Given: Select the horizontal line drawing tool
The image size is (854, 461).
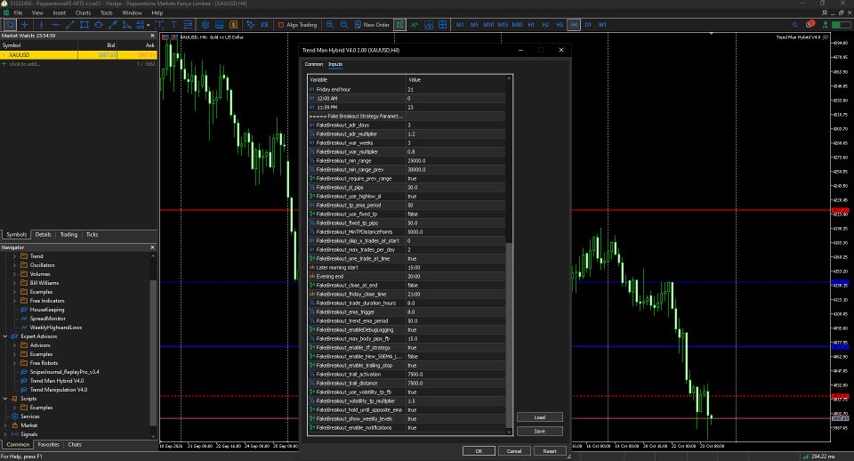Looking at the screenshot, I should [x=55, y=25].
